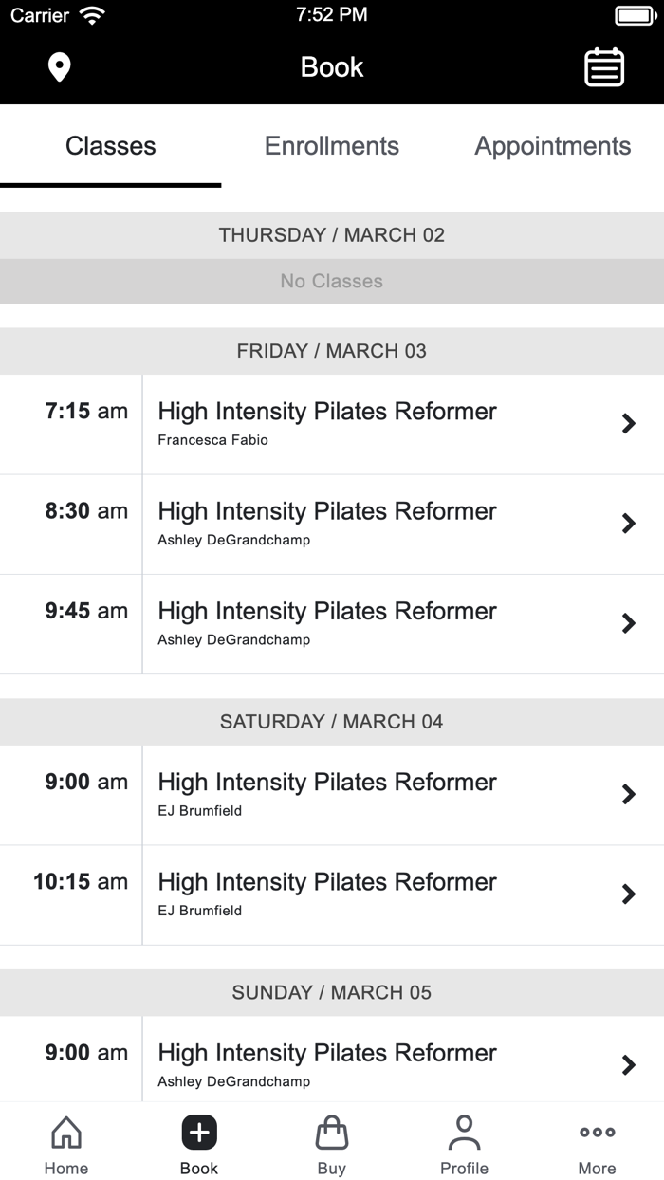The image size is (664, 1180).
Task: Go to Home via house icon
Action: [66, 1133]
